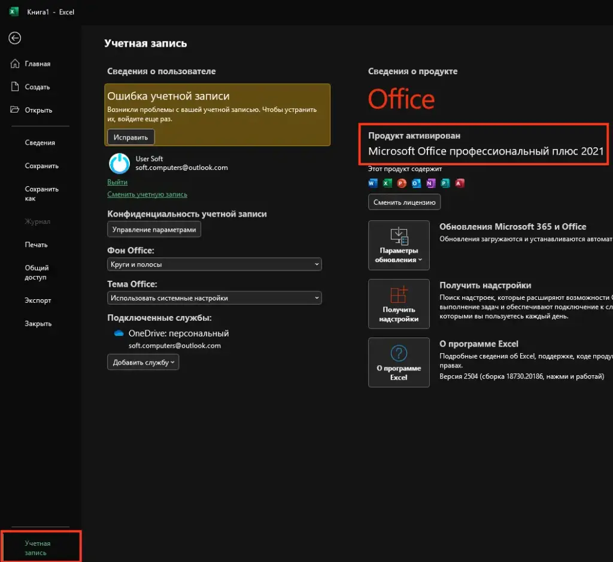
Task: Click the PowerPoint app icon
Action: pos(402,183)
